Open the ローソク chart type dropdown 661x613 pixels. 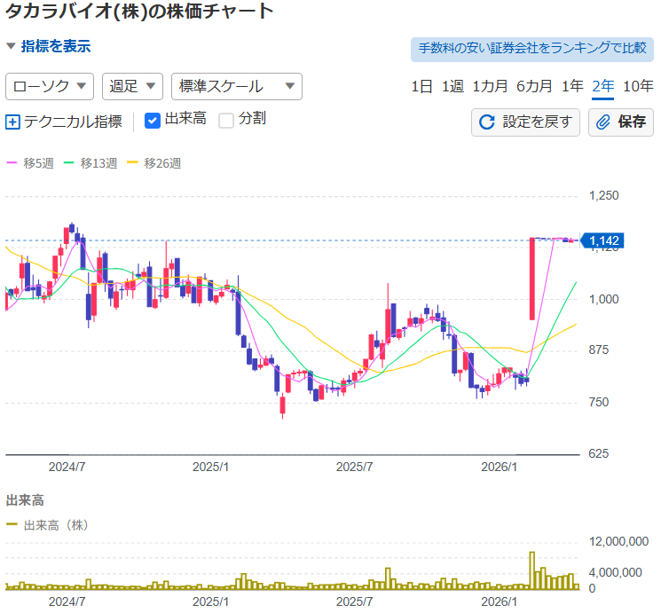coord(50,86)
